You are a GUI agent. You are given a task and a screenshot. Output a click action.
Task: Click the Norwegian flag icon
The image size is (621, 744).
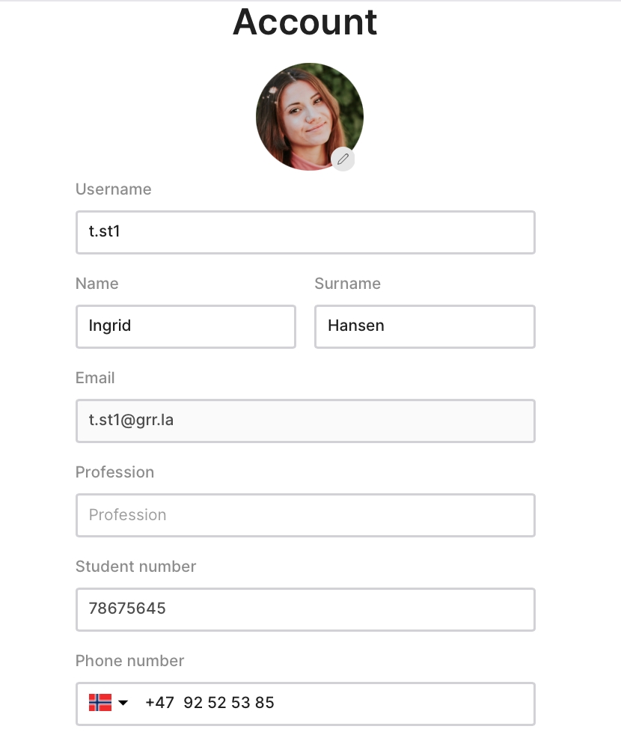[100, 702]
